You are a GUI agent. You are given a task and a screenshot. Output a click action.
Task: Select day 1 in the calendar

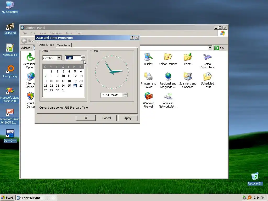51,71
